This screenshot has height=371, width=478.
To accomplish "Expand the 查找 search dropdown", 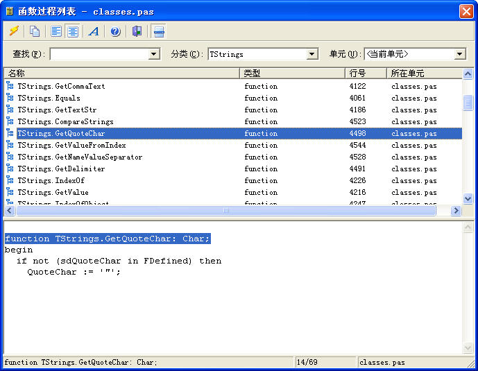I will (x=155, y=54).
